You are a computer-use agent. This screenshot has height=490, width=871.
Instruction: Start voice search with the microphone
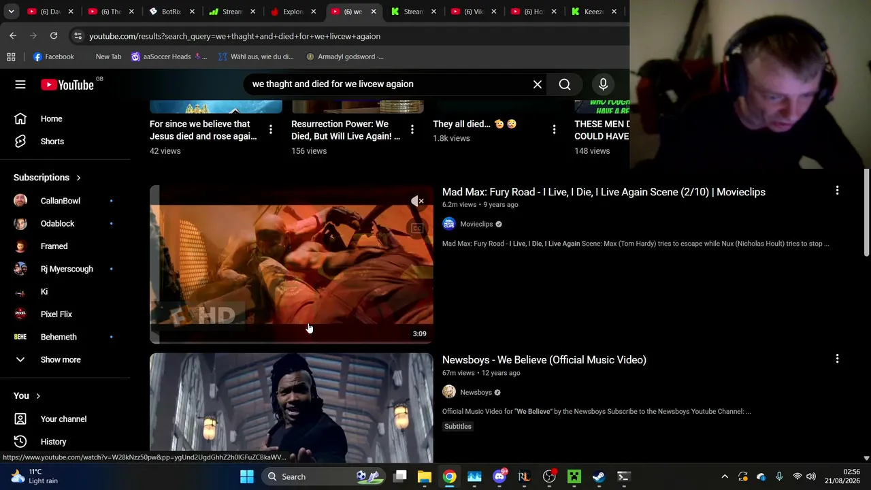tap(603, 84)
